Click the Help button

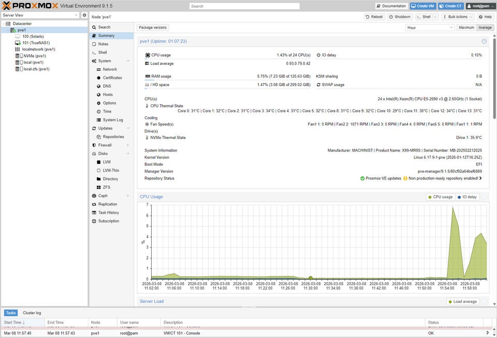[485, 17]
